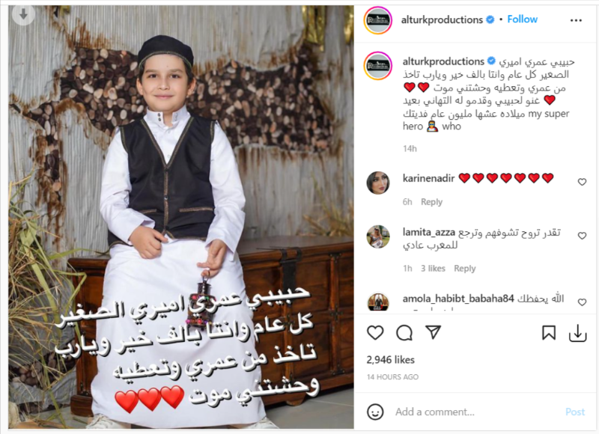
Task: Open the karinenadir profile avatar
Action: [378, 183]
